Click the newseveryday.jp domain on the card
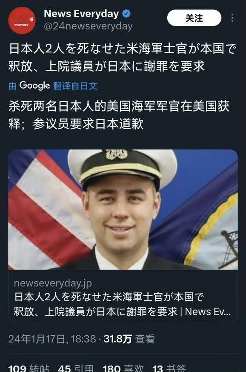 pyautogui.click(x=53, y=283)
